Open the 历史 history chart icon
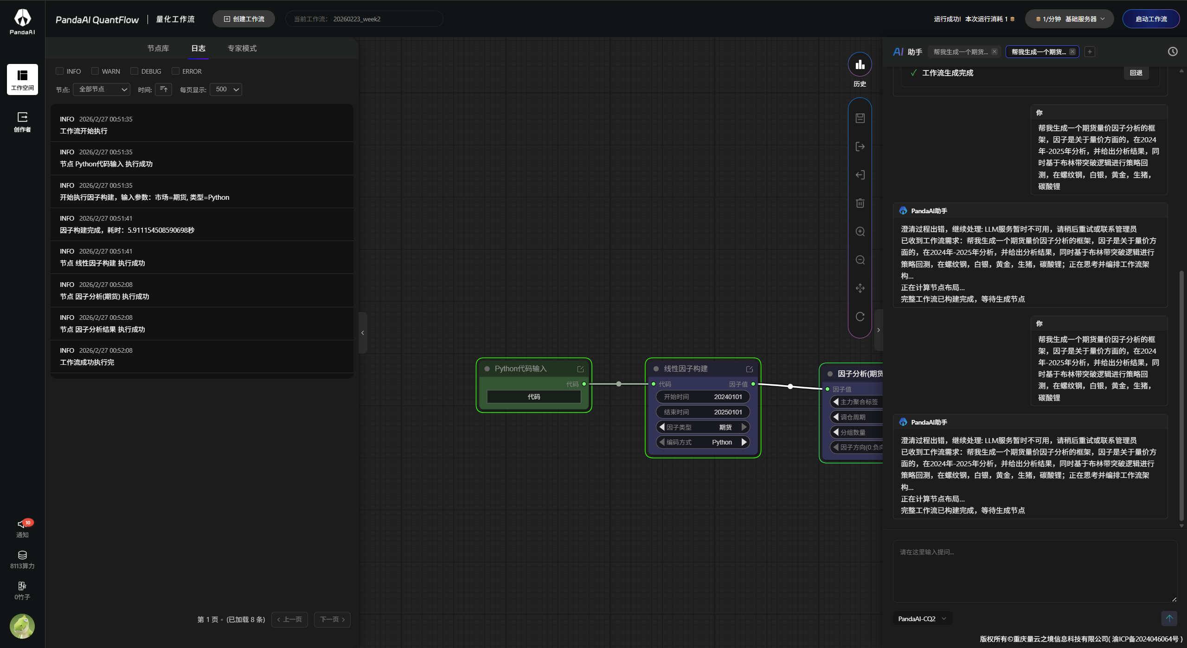Image resolution: width=1187 pixels, height=648 pixels. tap(860, 64)
